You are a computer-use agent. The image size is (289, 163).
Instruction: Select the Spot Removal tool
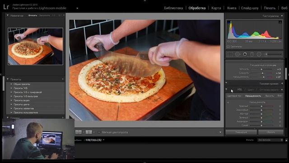point(238,54)
